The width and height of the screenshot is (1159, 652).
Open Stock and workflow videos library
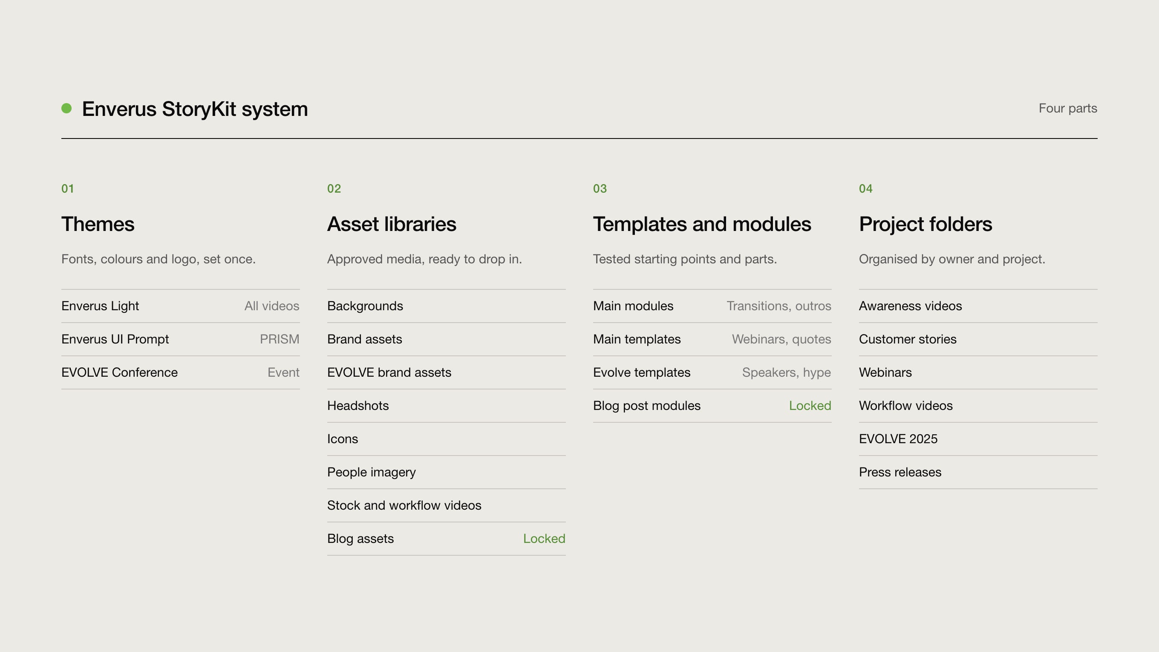click(446, 506)
